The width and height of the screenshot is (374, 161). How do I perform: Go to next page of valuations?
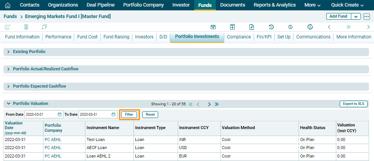coord(209,104)
